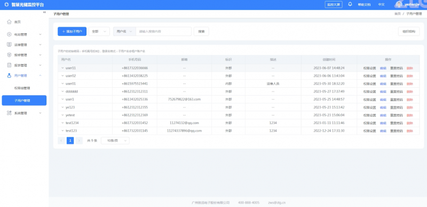
Task: Click the blue add sub-user button
Action: click(72, 32)
